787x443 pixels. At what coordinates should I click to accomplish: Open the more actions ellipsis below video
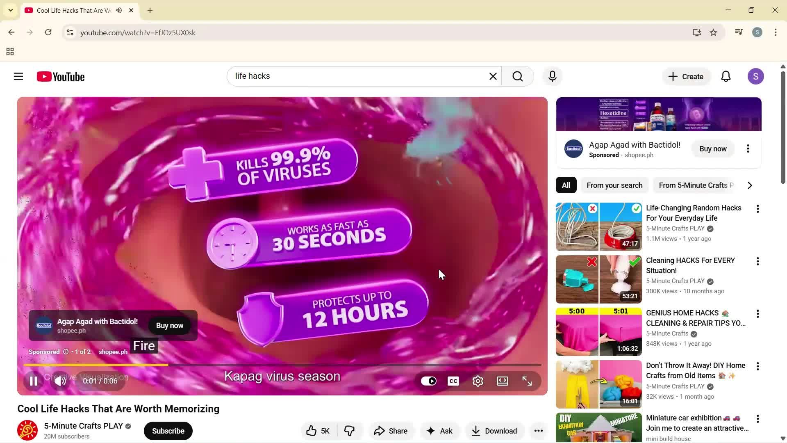click(x=538, y=431)
